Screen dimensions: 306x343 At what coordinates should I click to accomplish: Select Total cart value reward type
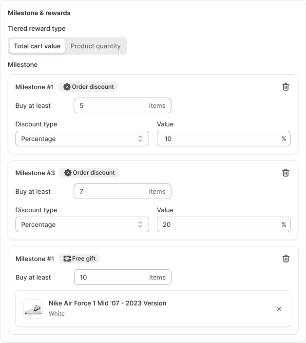pos(37,46)
